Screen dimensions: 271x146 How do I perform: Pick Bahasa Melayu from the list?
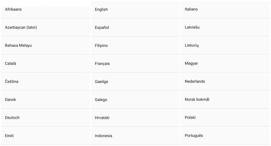(x=18, y=45)
